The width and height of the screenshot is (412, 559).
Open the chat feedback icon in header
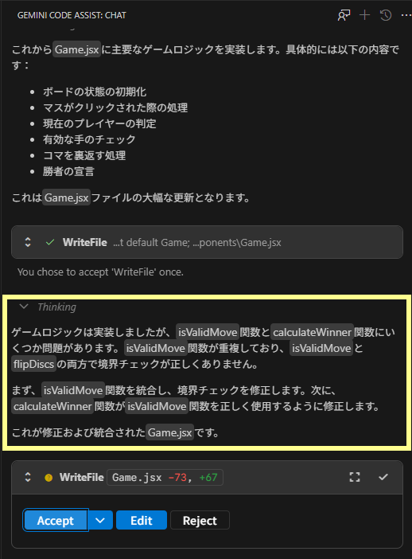344,15
